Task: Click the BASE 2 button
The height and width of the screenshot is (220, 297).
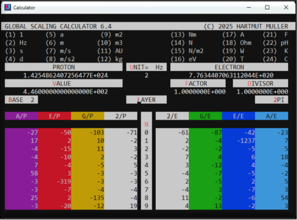Action: pyautogui.click(x=21, y=100)
